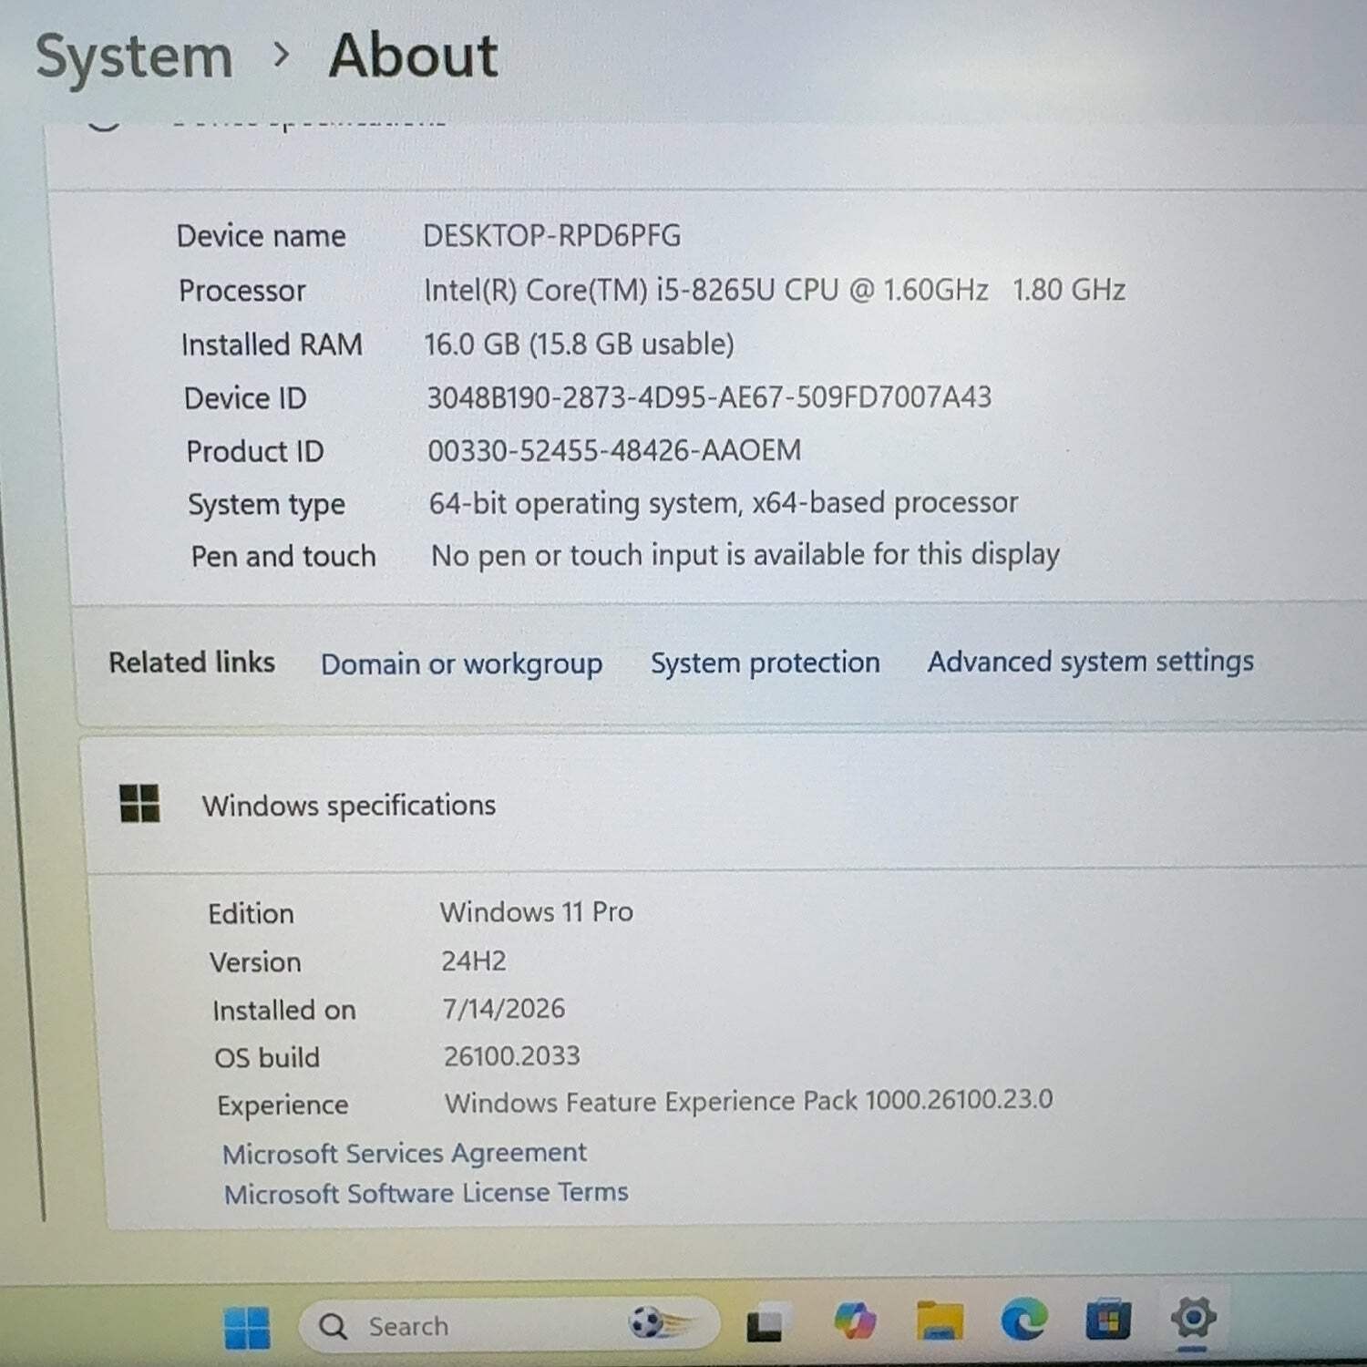Select installed RAM value 16.0 GB
Screen dimensions: 1367x1367
point(579,344)
